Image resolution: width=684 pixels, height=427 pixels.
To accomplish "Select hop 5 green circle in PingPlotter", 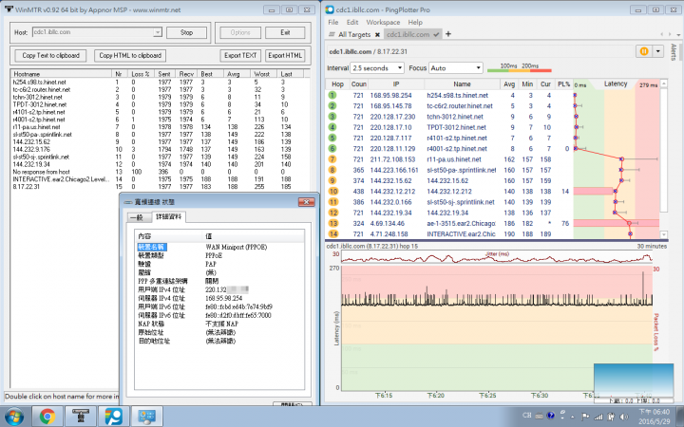I will pos(332,138).
